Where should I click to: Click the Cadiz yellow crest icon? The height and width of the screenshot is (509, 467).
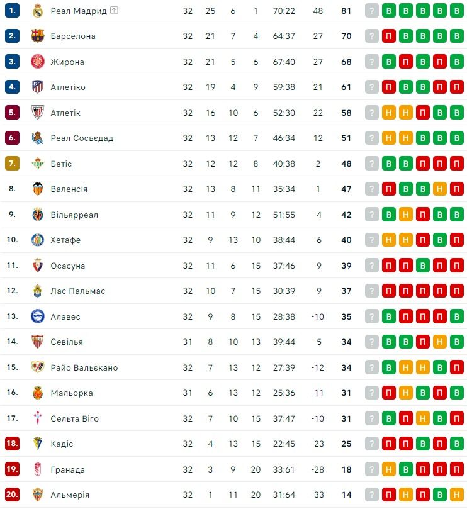pyautogui.click(x=38, y=444)
